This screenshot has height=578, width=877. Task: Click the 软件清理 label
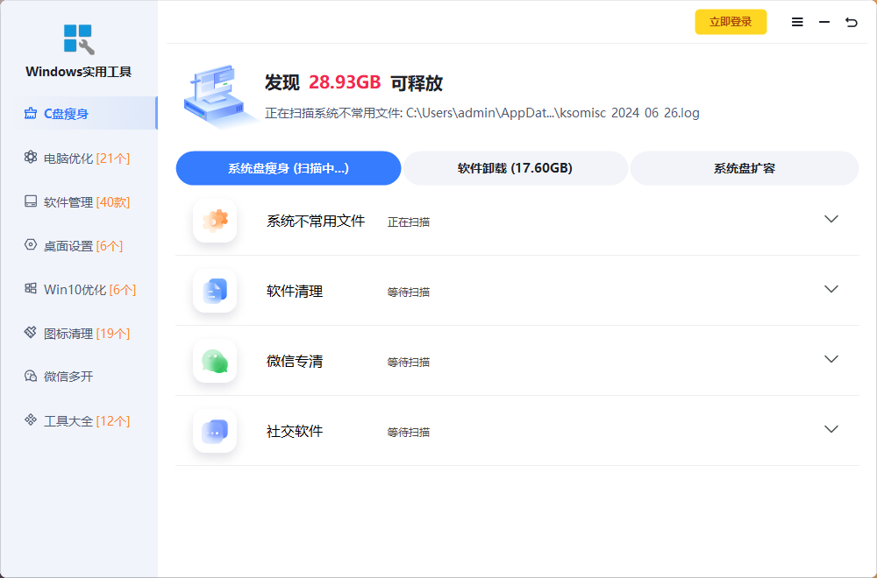click(x=294, y=291)
